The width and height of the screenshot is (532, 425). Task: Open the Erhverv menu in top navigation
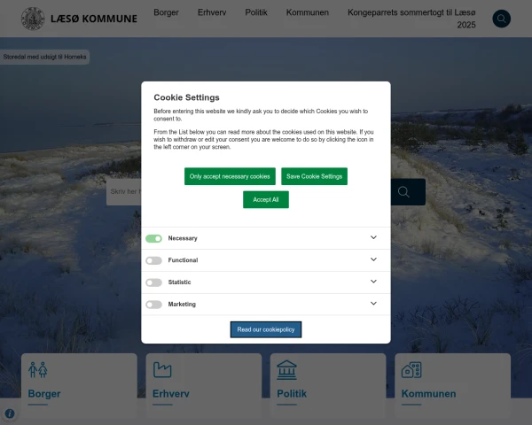212,12
